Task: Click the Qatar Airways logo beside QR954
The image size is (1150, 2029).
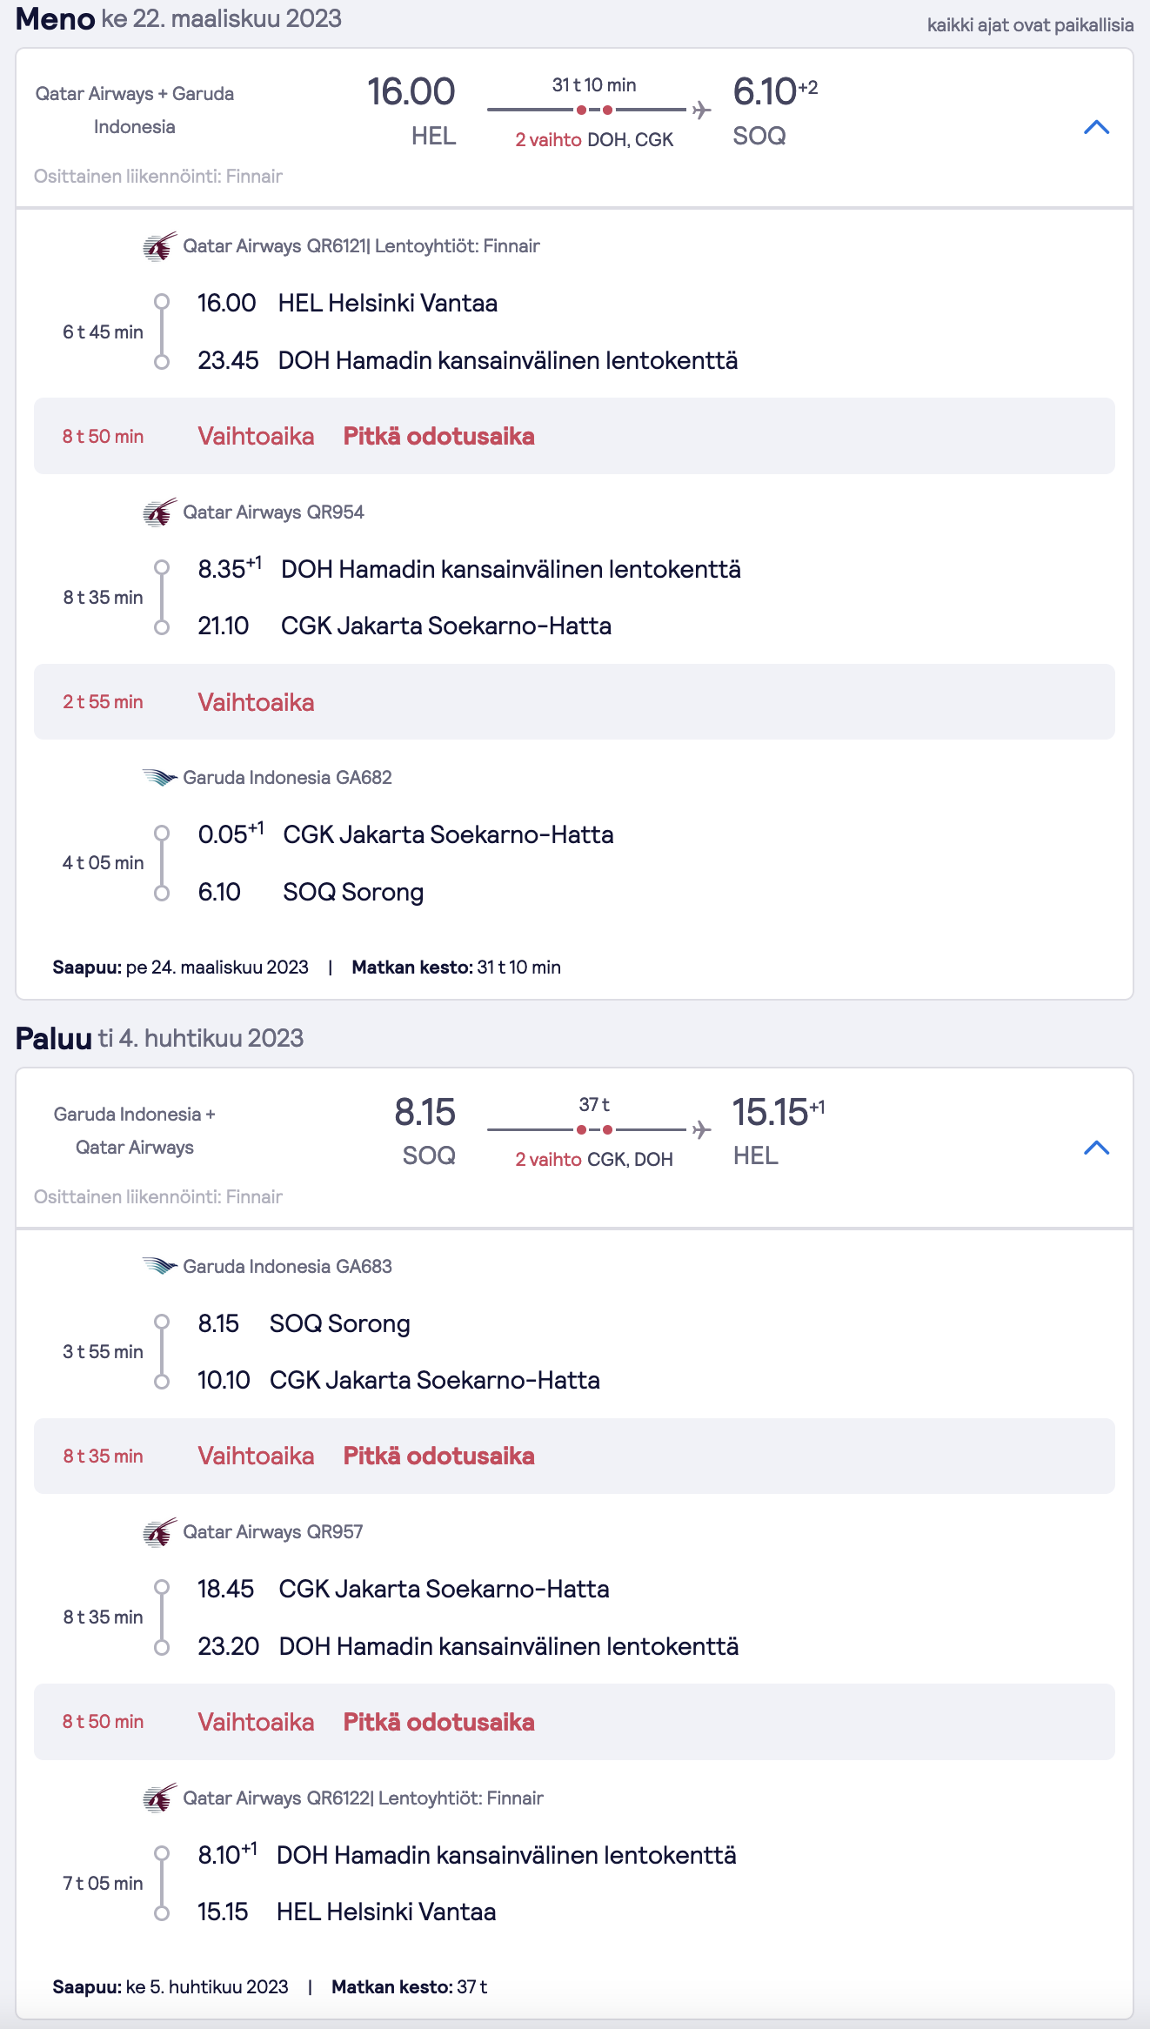Action: (x=160, y=512)
